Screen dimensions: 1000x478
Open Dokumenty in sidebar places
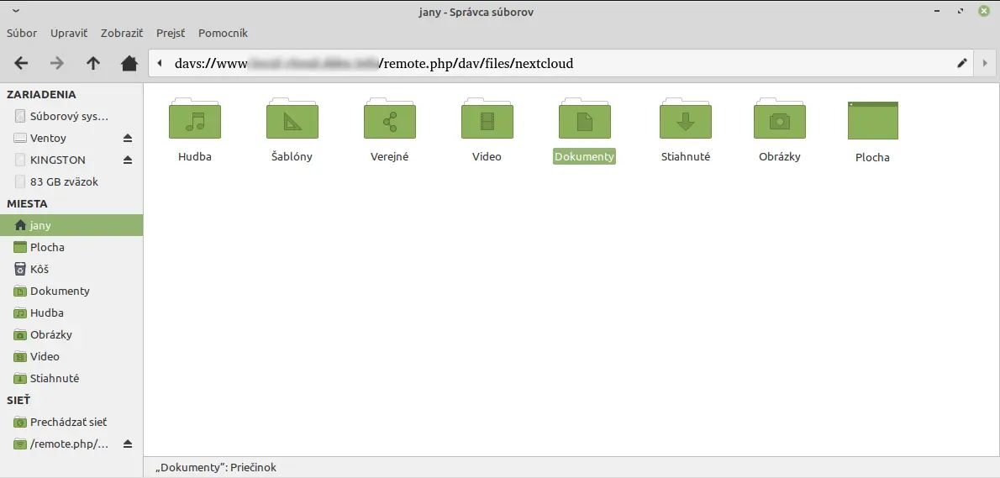pos(71,291)
